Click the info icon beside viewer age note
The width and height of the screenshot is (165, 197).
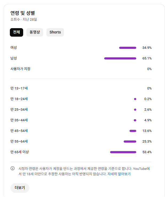click(13, 168)
